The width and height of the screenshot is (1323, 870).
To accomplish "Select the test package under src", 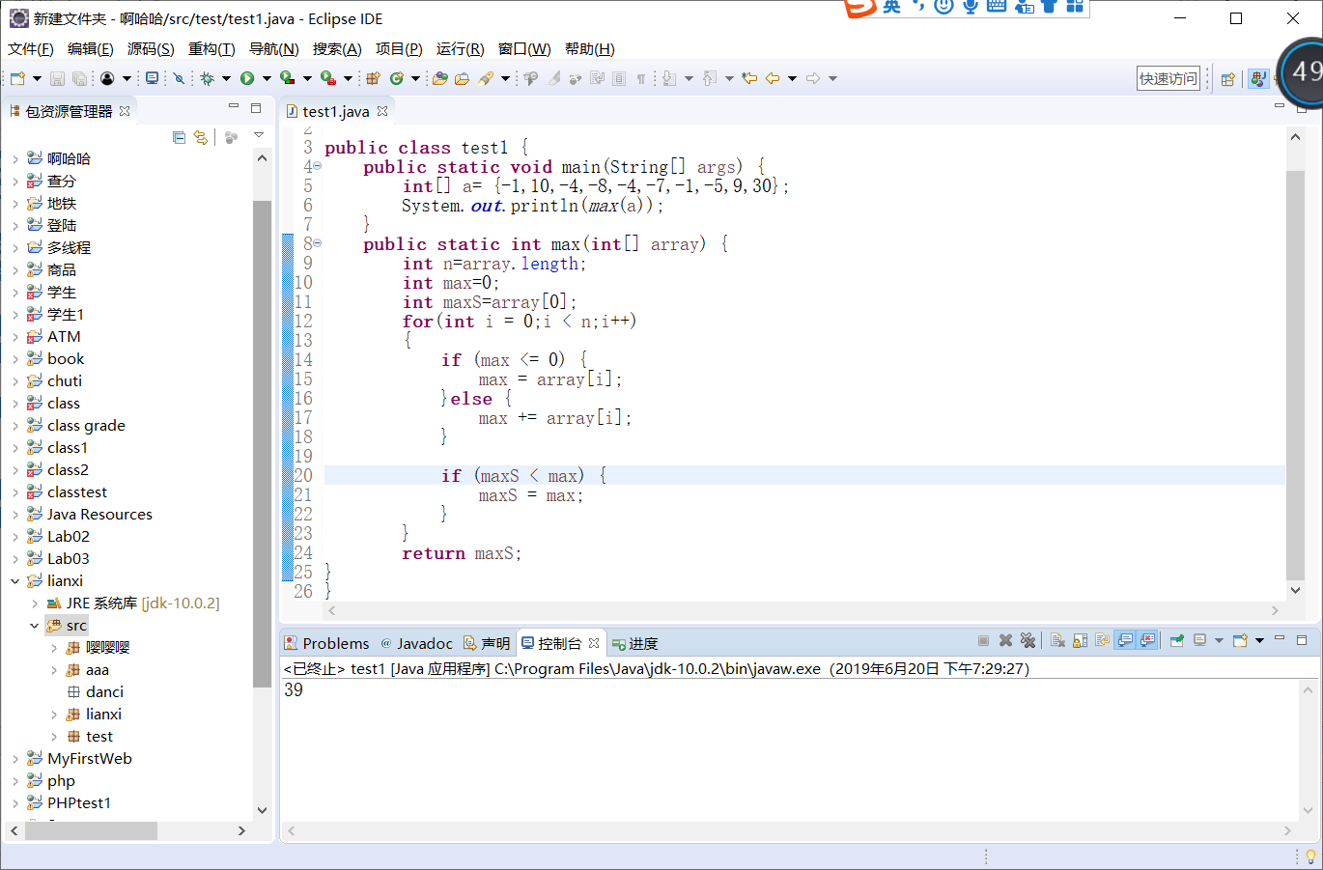I will [99, 737].
